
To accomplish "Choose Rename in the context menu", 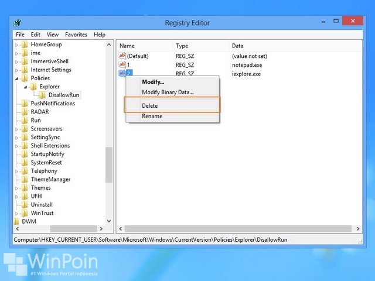I will pos(172,116).
